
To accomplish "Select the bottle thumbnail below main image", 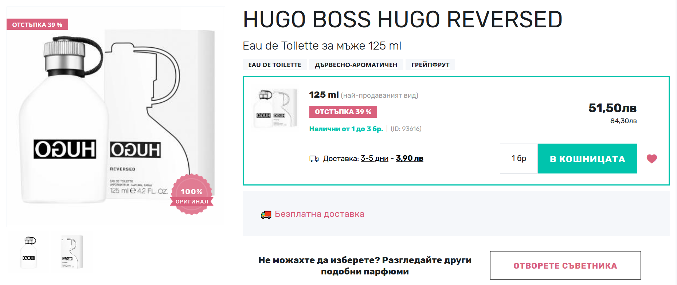I will pyautogui.click(x=29, y=252).
